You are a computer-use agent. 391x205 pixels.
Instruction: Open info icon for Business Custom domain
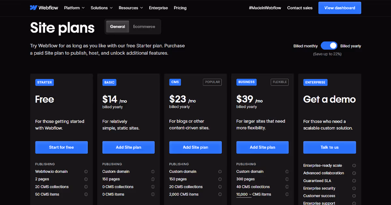287,171
